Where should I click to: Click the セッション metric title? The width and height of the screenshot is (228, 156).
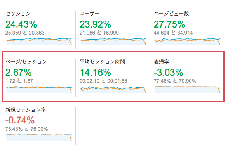18,14
